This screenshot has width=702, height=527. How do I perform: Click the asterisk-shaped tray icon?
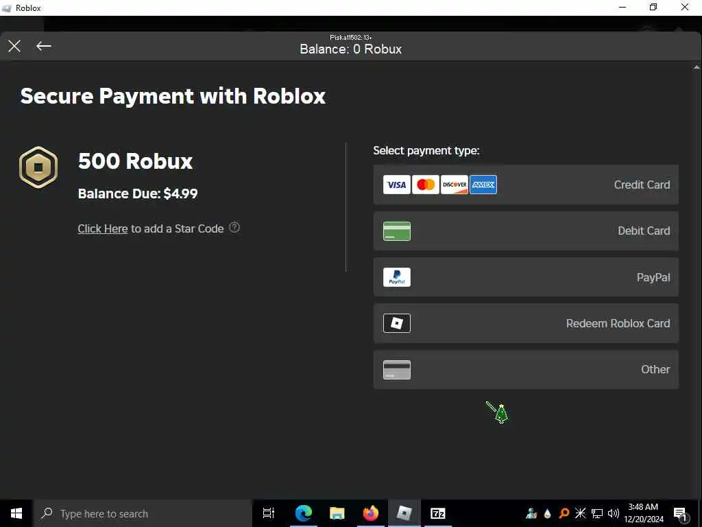pos(580,513)
